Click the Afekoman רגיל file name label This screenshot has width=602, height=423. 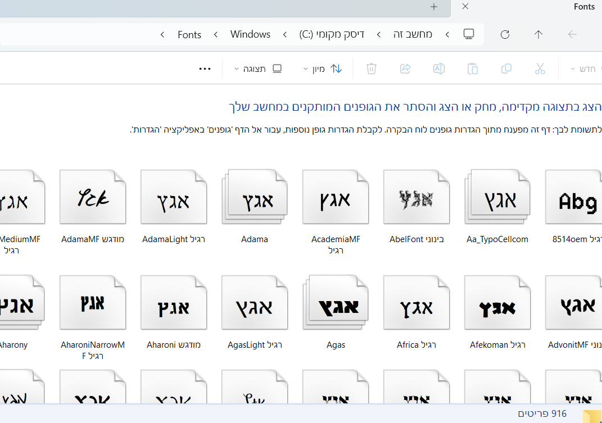[497, 345]
